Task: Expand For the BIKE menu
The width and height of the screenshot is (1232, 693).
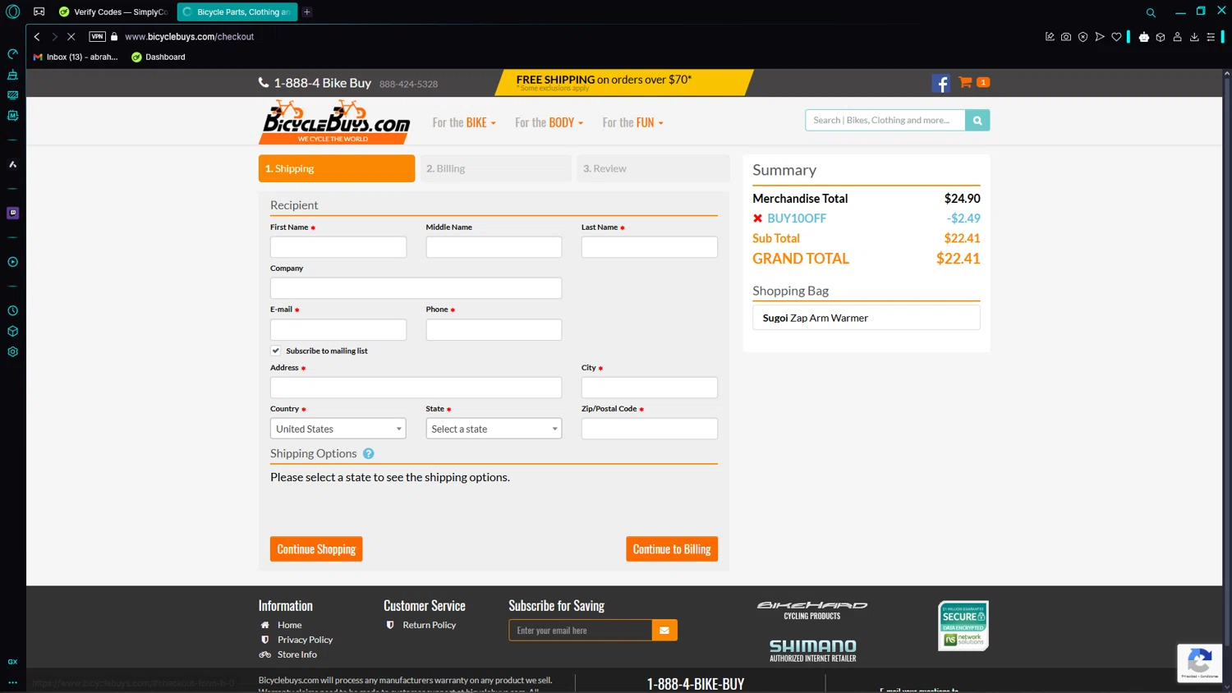Action: [x=464, y=122]
